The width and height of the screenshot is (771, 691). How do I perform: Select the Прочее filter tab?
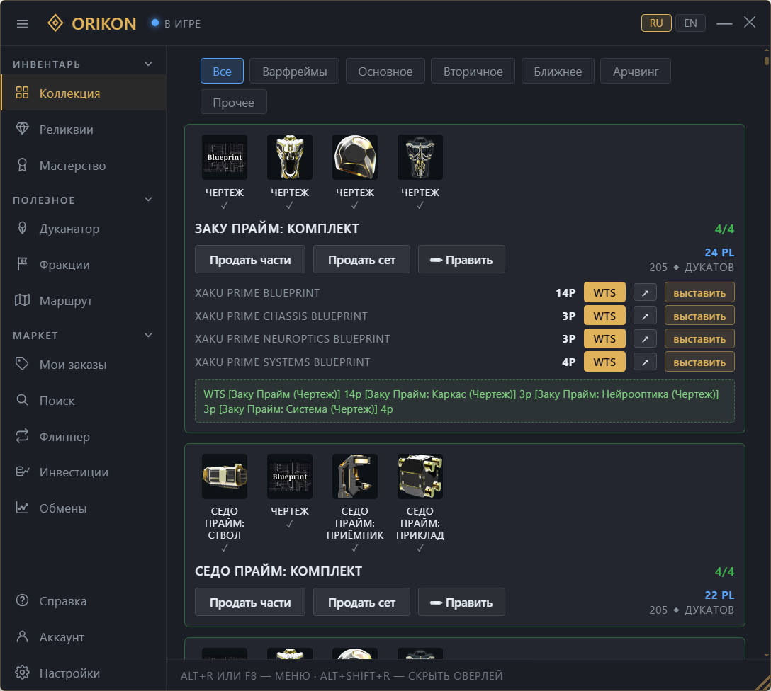point(234,102)
